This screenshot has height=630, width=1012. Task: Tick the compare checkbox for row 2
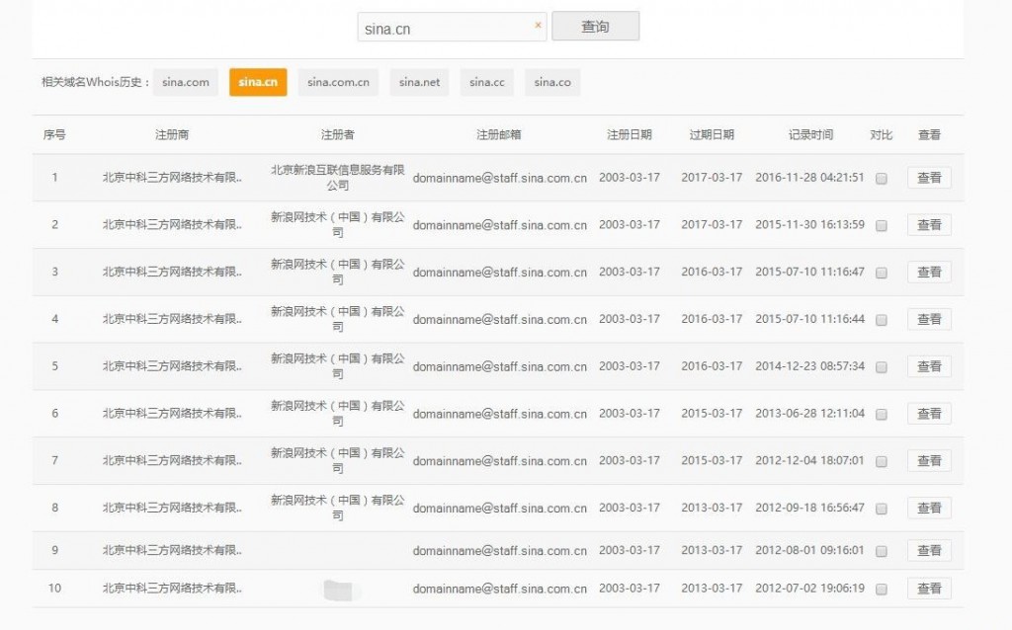(x=881, y=226)
